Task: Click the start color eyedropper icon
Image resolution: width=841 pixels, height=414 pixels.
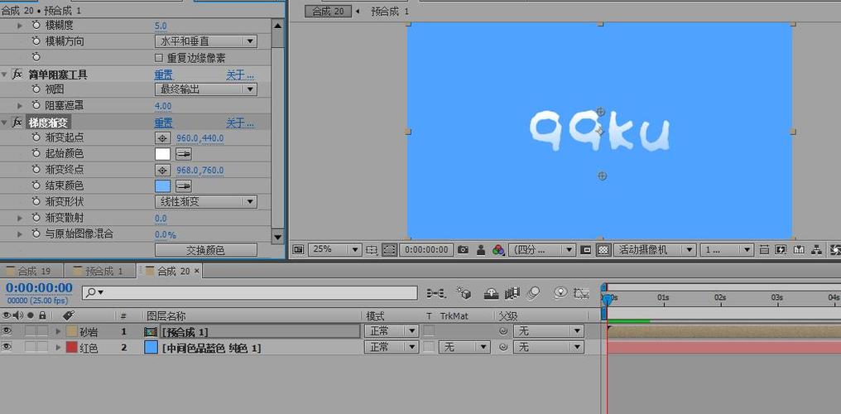Action: point(184,155)
